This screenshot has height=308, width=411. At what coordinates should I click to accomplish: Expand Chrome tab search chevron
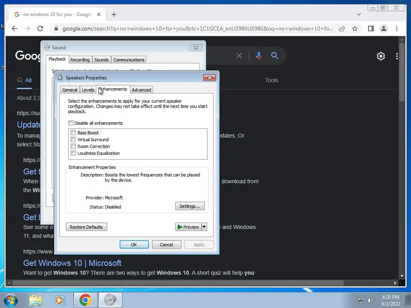[x=359, y=14]
